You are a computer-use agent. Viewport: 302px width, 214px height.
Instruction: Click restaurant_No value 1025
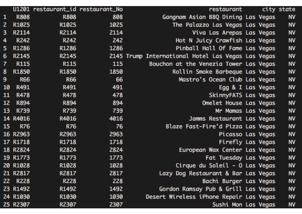click(x=116, y=25)
